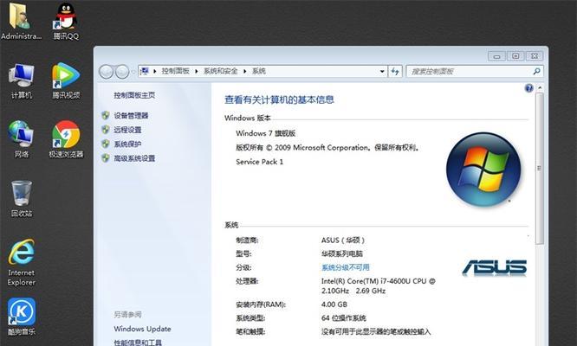Launch the 酷狗音乐 desktop shortcut
577x346 pixels.
22,317
